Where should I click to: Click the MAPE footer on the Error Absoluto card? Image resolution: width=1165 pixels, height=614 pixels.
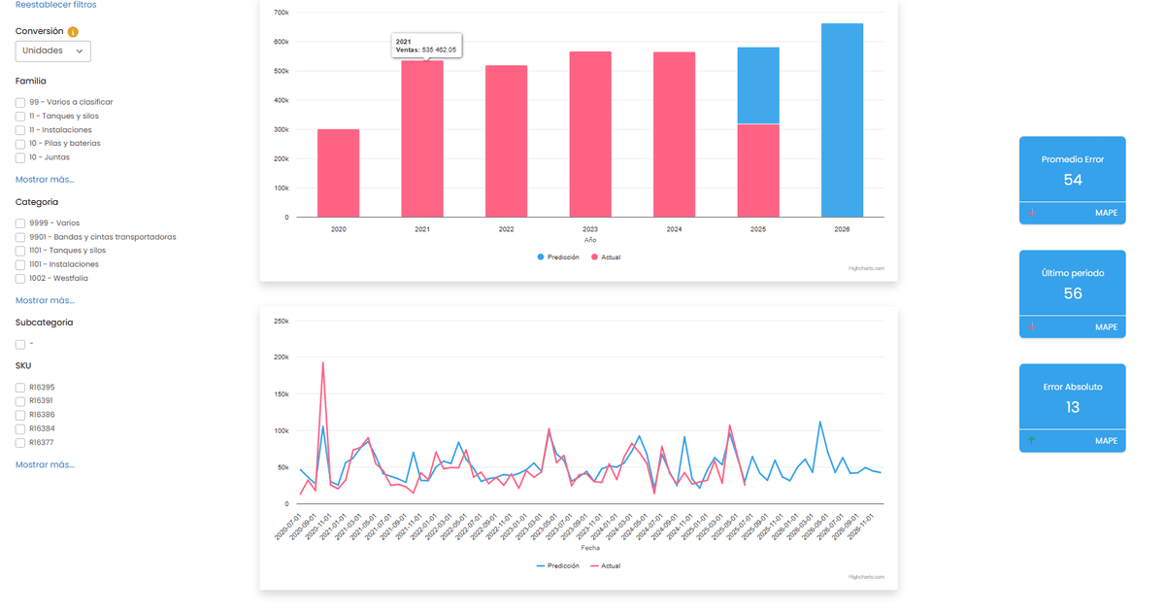coord(1106,440)
